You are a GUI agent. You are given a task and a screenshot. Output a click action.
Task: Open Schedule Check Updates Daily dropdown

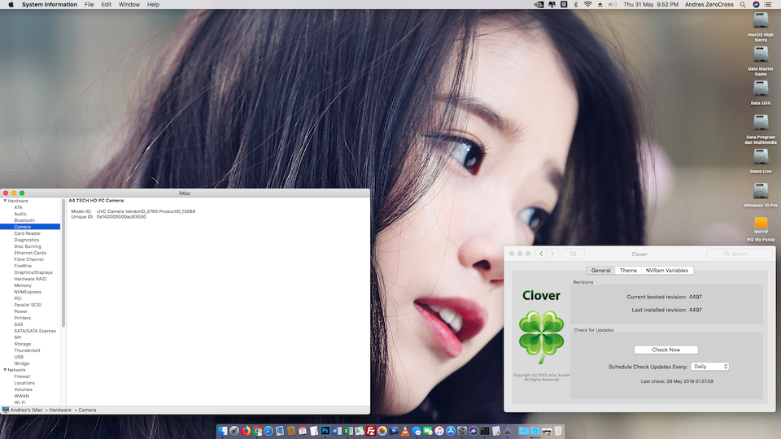tap(709, 367)
